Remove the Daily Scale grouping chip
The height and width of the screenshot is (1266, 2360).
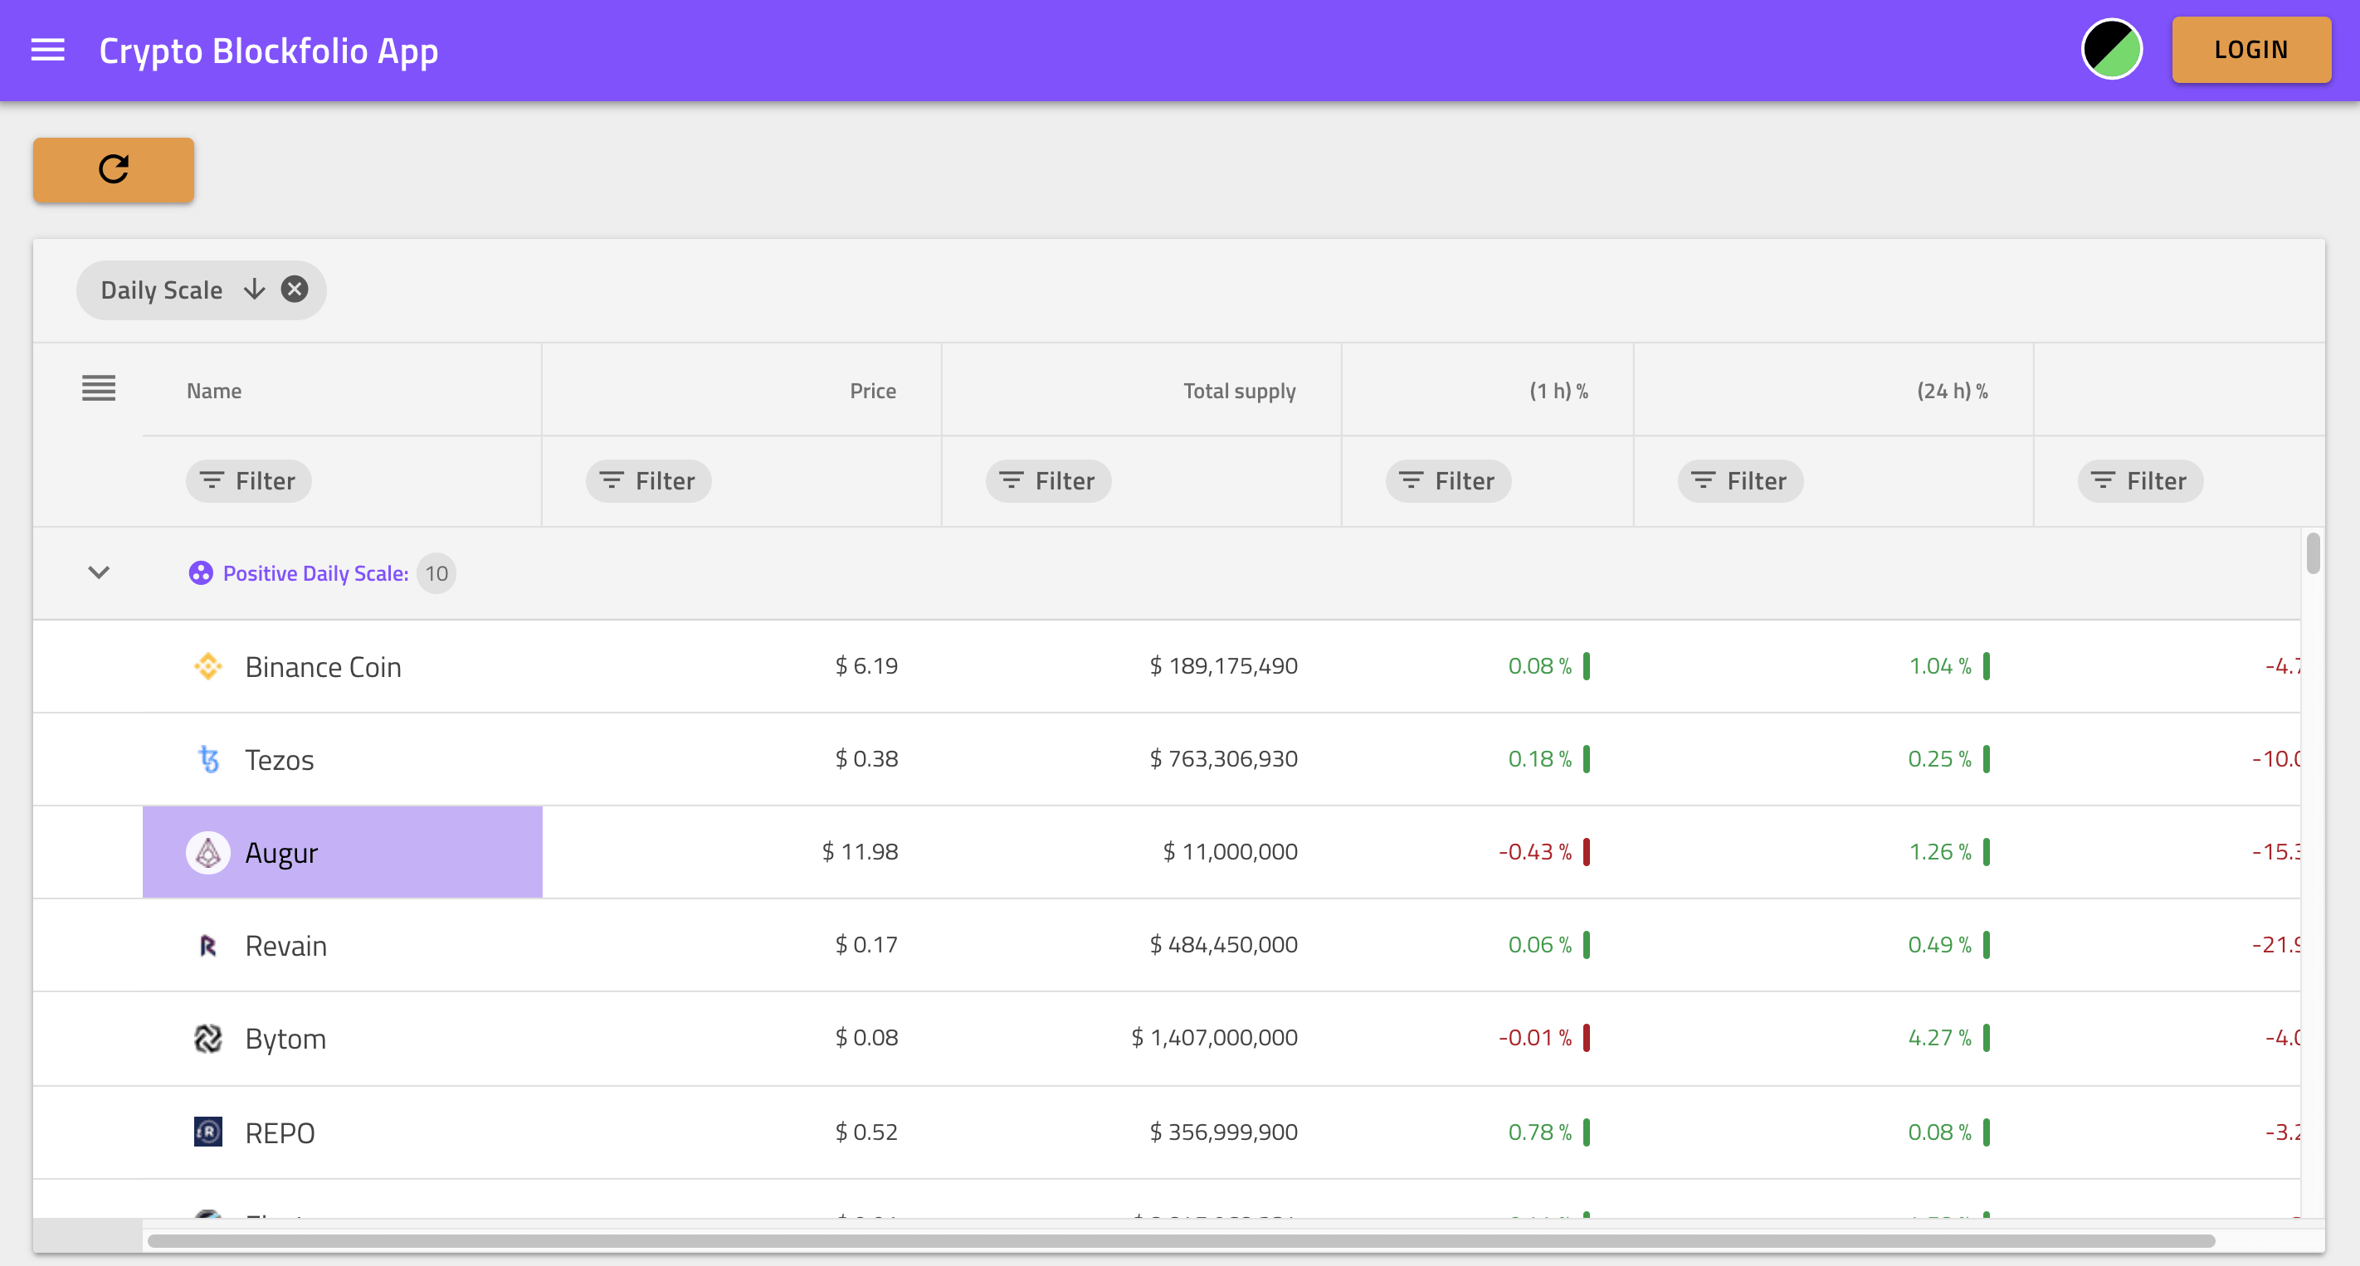click(294, 290)
